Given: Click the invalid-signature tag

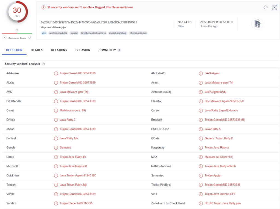Looking at the screenshot, I should coord(118,33).
